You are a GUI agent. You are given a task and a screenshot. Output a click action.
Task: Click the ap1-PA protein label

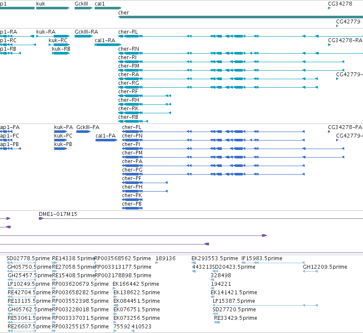(10, 127)
